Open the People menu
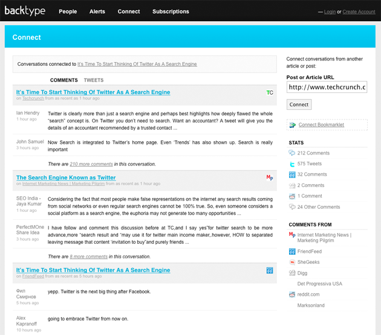The image size is (381, 335). (68, 11)
